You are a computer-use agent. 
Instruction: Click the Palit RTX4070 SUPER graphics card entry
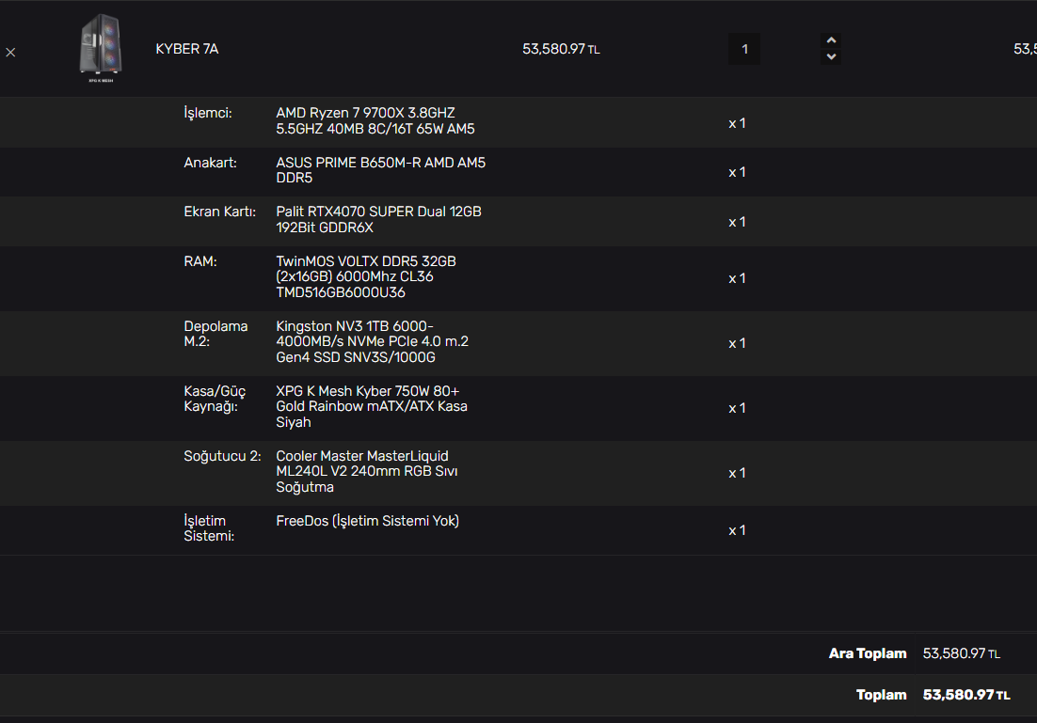point(378,219)
